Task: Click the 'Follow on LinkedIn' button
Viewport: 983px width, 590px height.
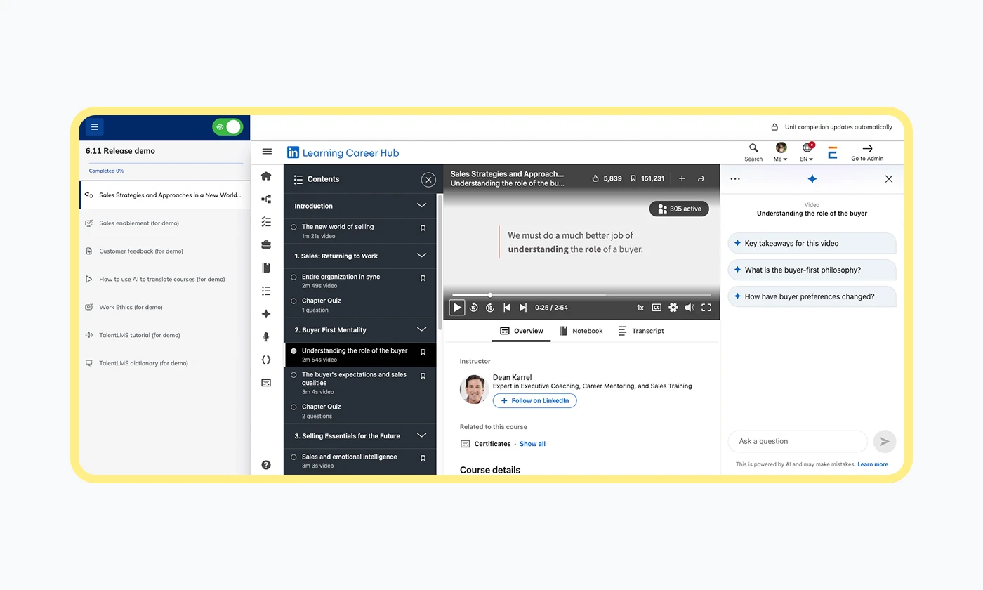Action: coord(534,401)
